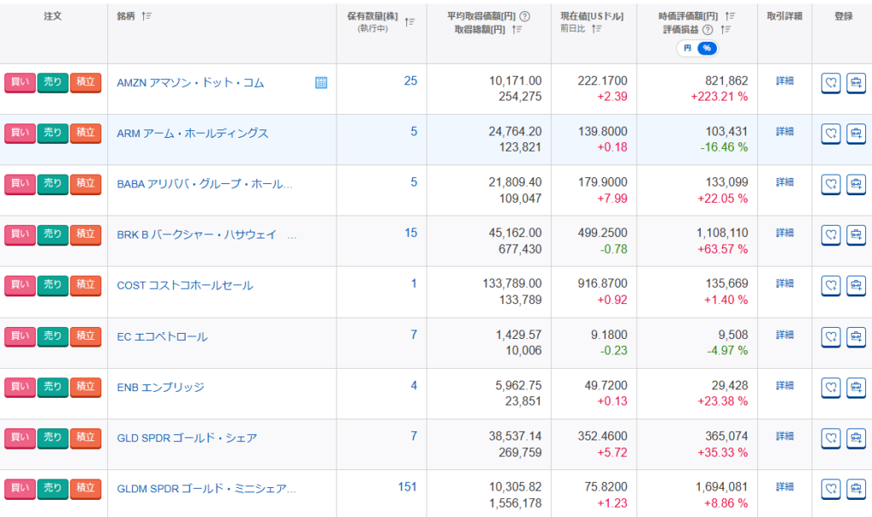The width and height of the screenshot is (872, 517).
Task: Switch profit/loss display to 円
Action: click(x=687, y=49)
